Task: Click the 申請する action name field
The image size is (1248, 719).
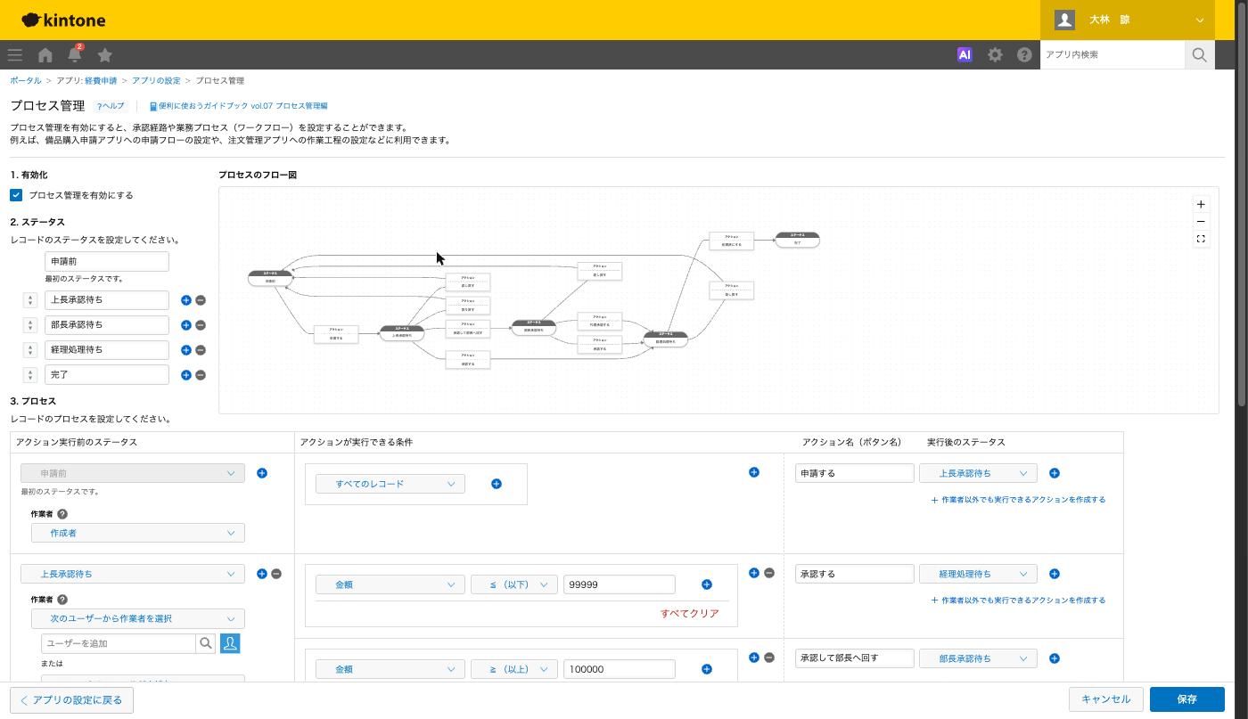Action: [855, 473]
